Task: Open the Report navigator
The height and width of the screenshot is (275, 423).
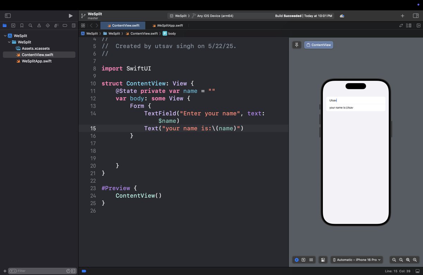Action: click(x=74, y=25)
